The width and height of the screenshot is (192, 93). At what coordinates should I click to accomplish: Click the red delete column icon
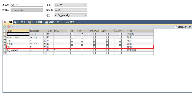(8, 27)
